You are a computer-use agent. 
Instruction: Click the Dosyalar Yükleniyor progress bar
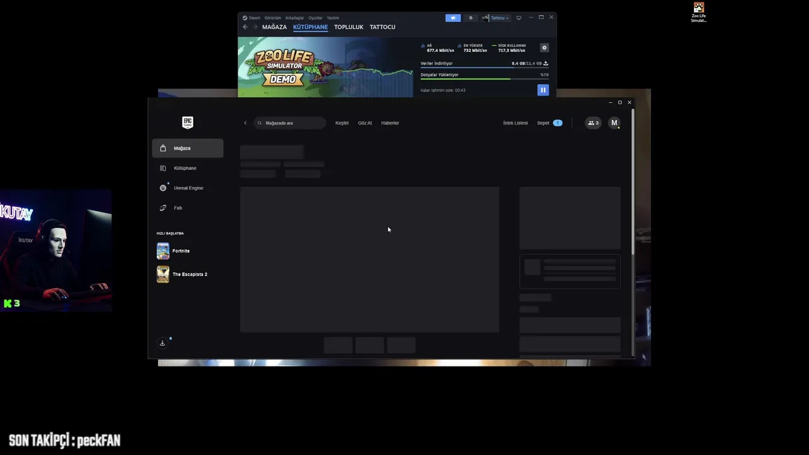[484, 78]
